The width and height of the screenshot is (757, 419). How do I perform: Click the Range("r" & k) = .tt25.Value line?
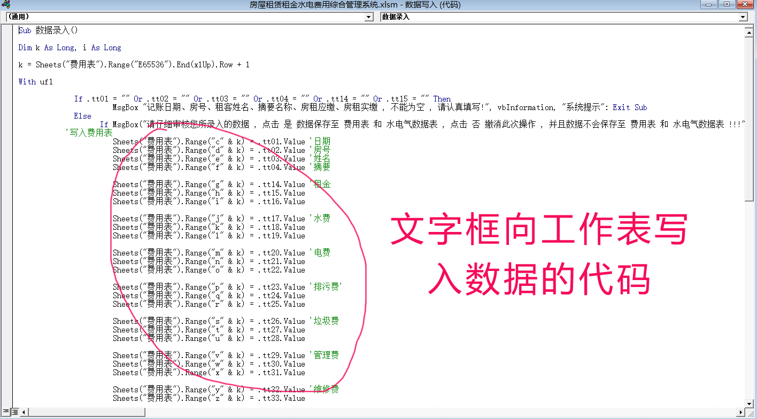(209, 304)
